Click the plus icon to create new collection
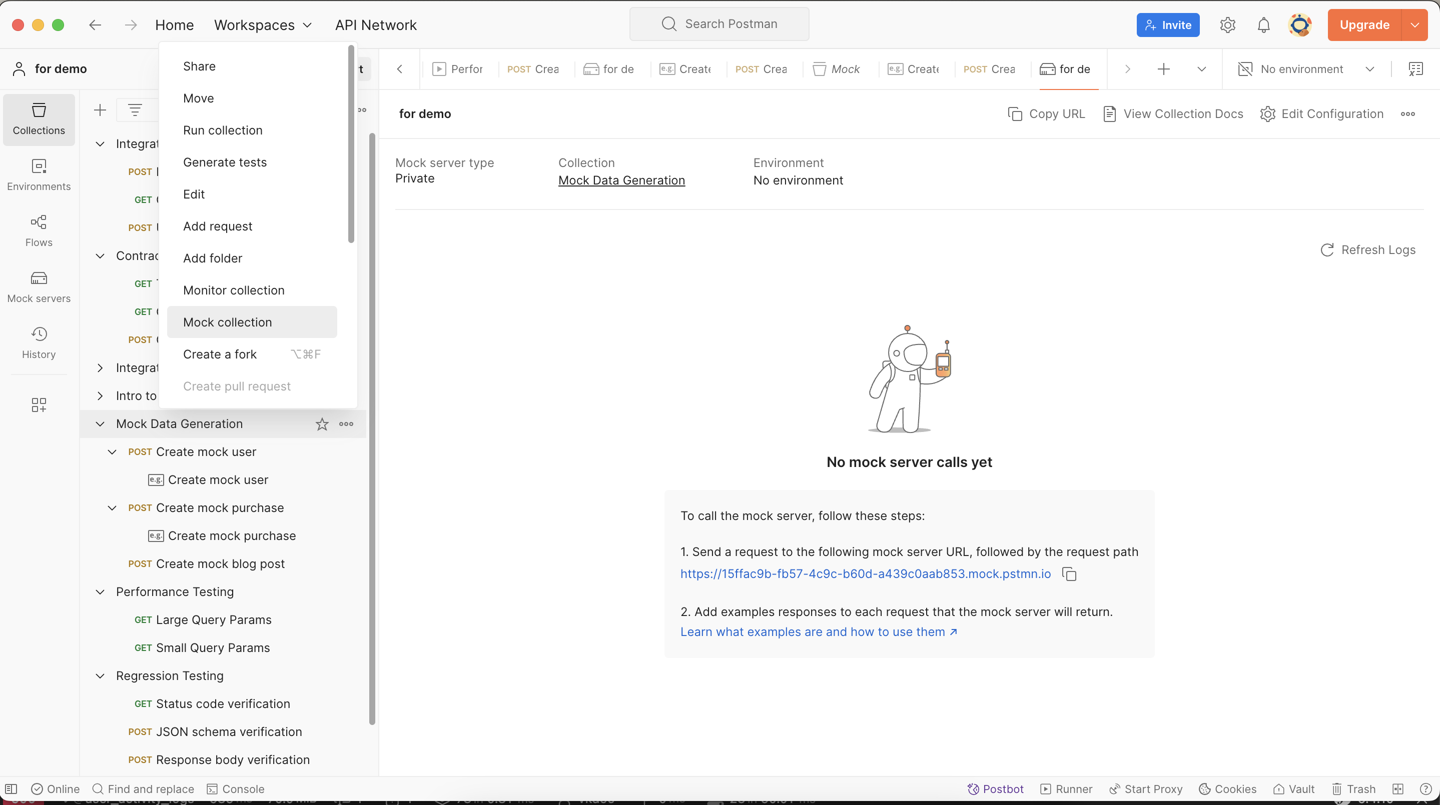1440x805 pixels. coord(100,110)
